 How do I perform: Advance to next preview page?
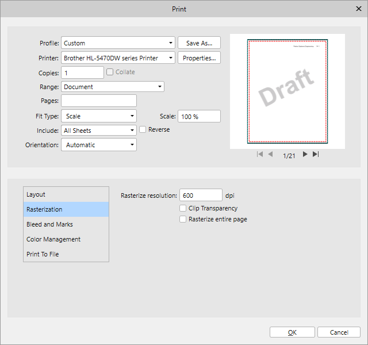pos(305,155)
